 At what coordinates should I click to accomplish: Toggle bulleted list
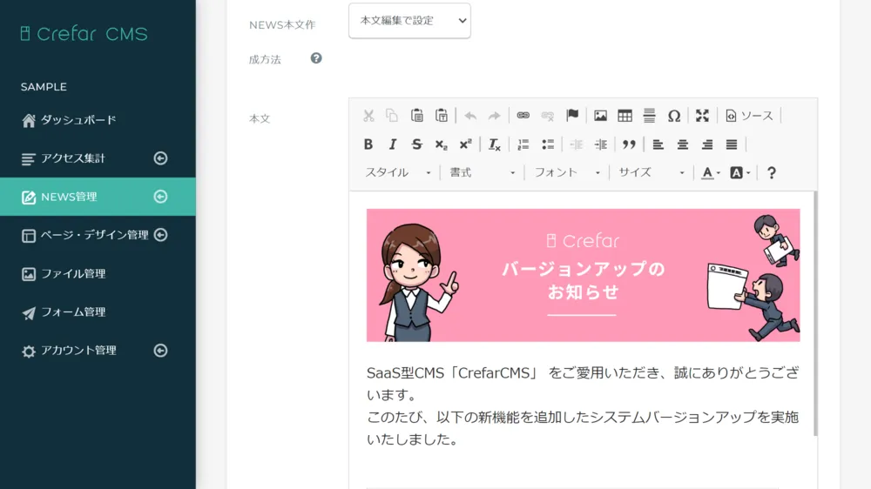point(548,144)
